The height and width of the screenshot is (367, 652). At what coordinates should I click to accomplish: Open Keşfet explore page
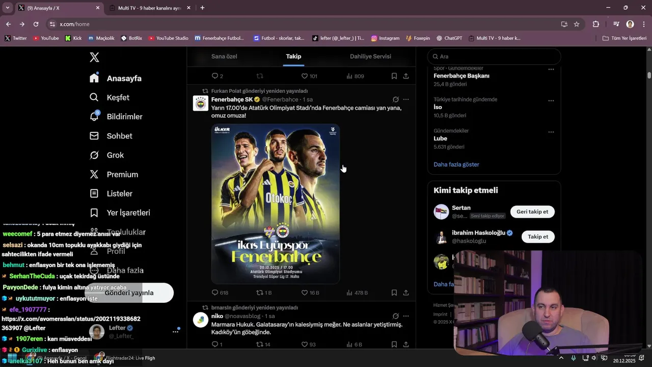coord(110,97)
